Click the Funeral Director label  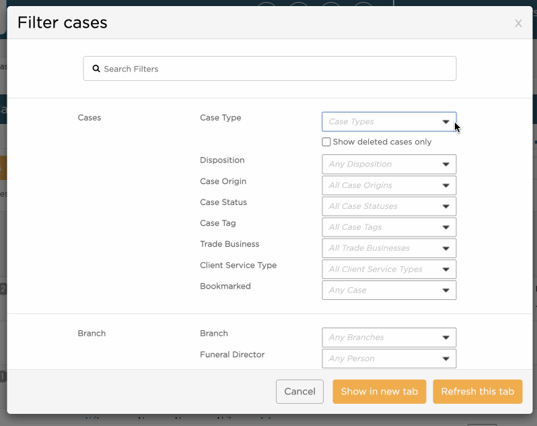click(x=232, y=355)
